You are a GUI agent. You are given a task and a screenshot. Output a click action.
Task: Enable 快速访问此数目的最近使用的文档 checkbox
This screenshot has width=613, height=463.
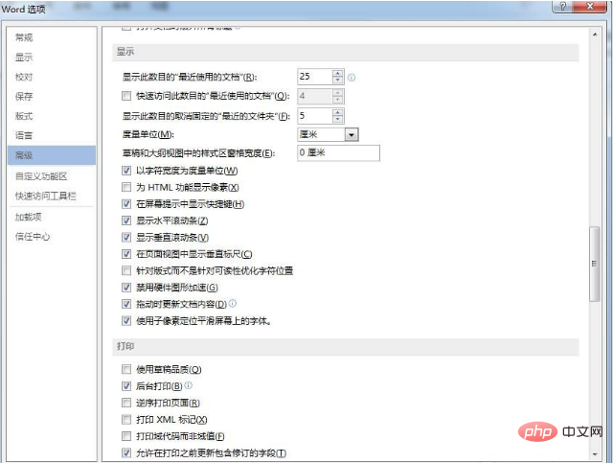[127, 96]
